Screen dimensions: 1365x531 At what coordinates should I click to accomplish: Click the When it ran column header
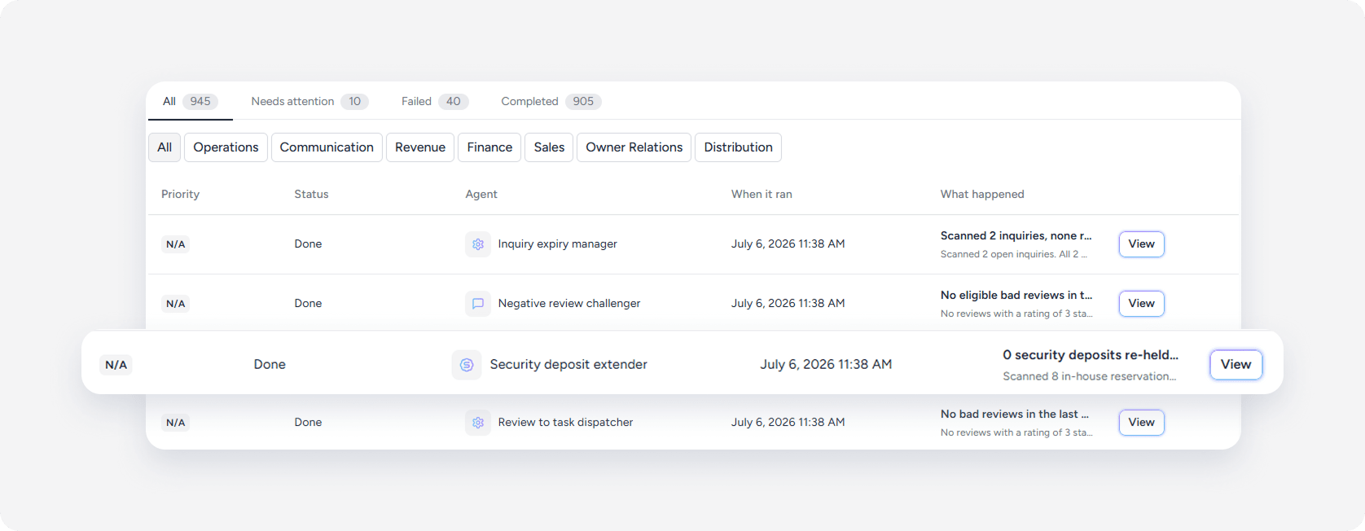pos(762,195)
